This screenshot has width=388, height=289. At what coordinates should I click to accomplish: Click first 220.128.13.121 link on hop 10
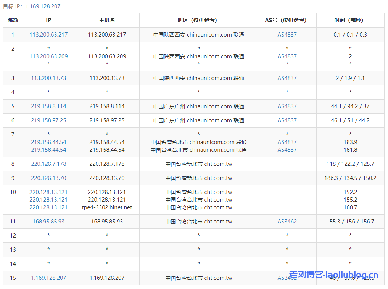pos(48,192)
